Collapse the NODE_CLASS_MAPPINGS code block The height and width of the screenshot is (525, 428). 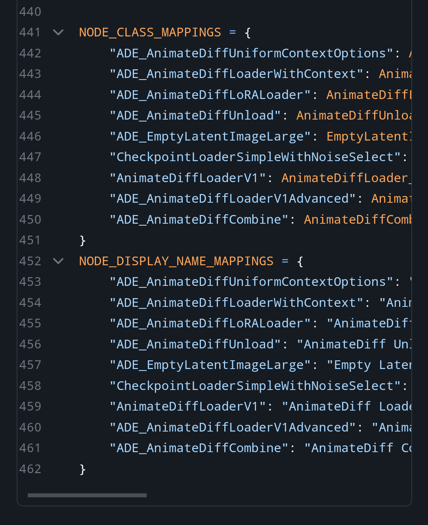[58, 32]
